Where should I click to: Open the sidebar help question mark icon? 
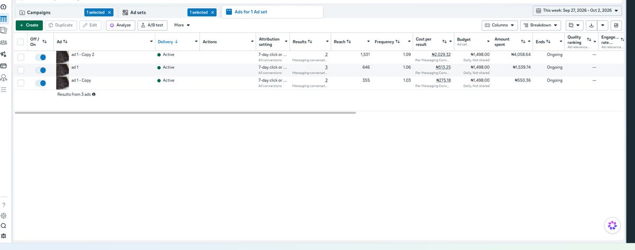tap(4, 205)
